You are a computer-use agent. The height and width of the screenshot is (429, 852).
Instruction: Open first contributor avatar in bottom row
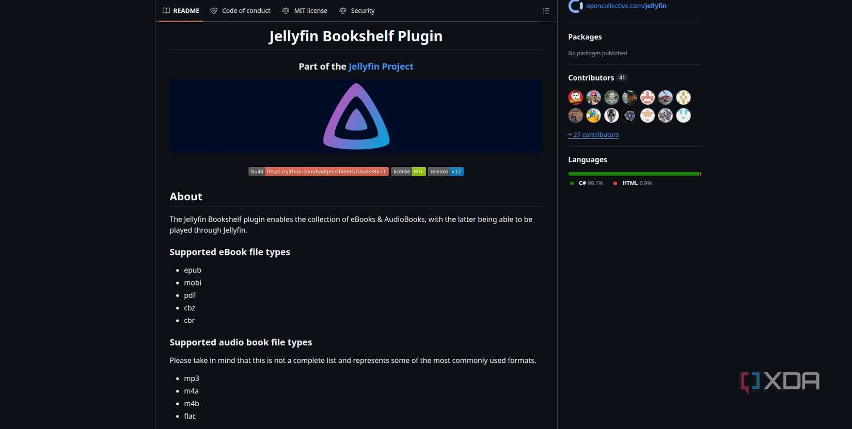tap(575, 115)
